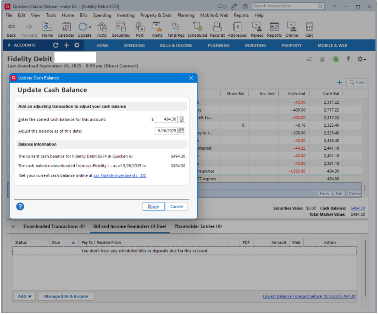
Task: Open the Port toolbar icon
Action: click(x=140, y=27)
